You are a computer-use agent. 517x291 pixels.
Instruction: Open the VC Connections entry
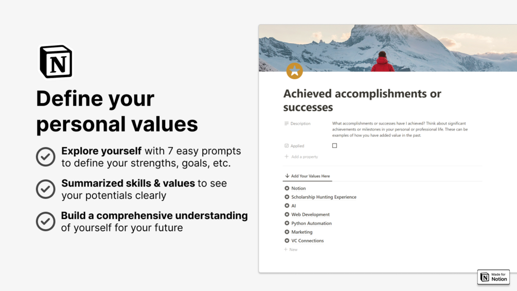coord(307,241)
